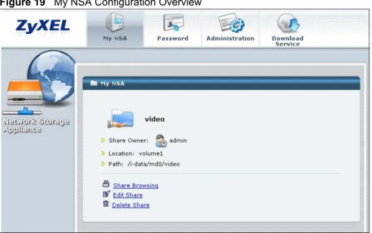Open the Administration gear icon
The height and width of the screenshot is (233, 372).
(x=231, y=23)
